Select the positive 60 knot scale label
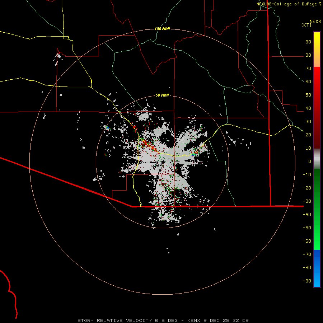323x323 pixels. tap(308, 81)
